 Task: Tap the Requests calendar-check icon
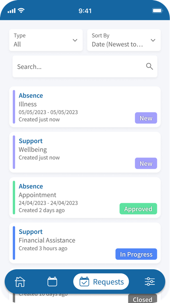[x=84, y=282]
